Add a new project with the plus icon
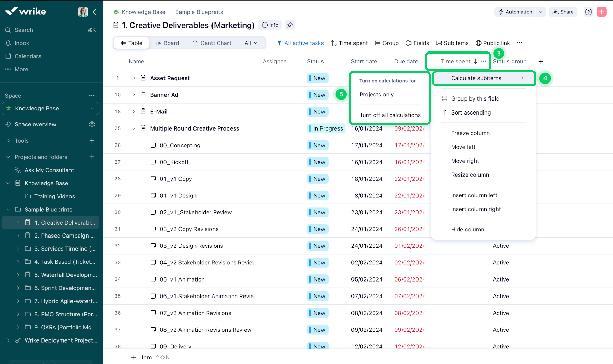613x364 pixels. (x=92, y=157)
